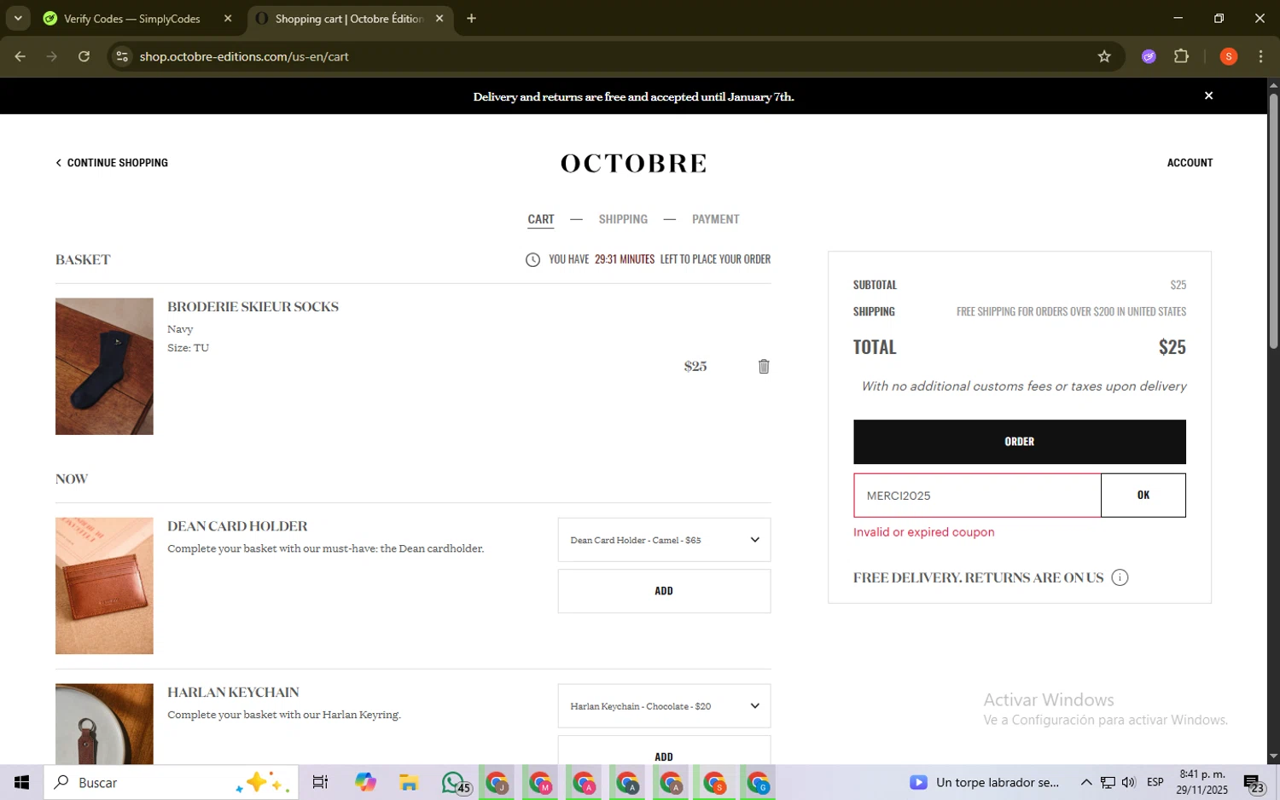Click the info icon beside Free Delivery
Viewport: 1280px width, 800px height.
pyautogui.click(x=1120, y=577)
